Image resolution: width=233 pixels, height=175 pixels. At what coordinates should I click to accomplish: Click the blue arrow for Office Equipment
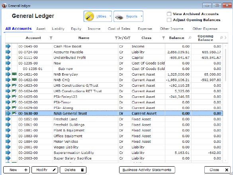(x=8, y=136)
